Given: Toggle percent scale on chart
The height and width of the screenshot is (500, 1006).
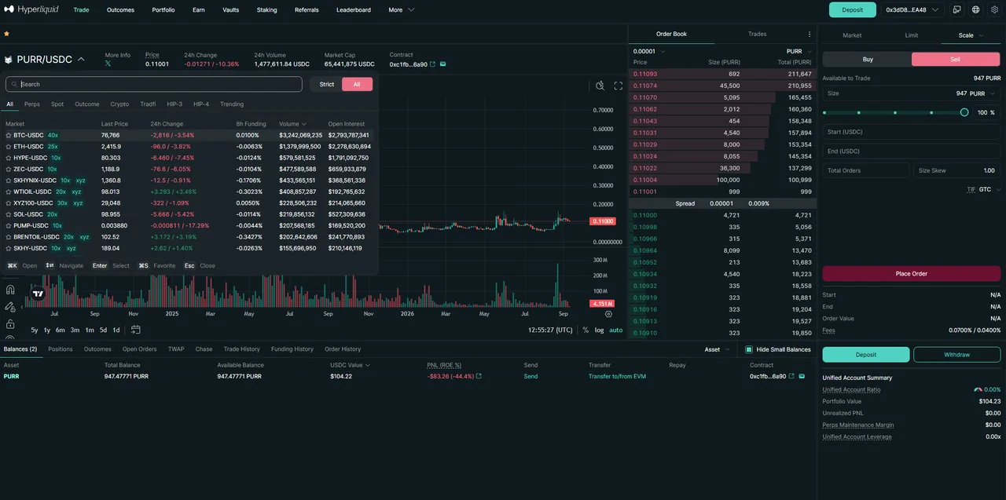Looking at the screenshot, I should [586, 330].
